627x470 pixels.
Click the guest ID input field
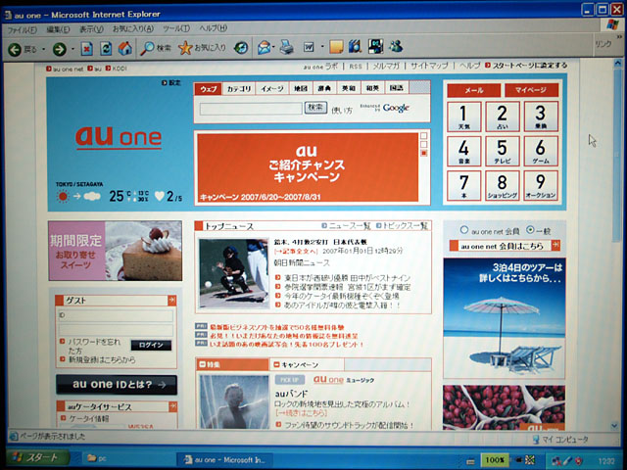(x=116, y=315)
